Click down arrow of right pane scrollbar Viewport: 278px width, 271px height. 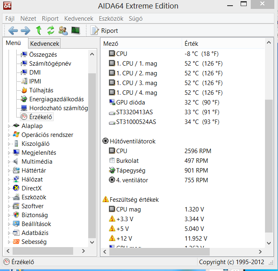(269, 243)
